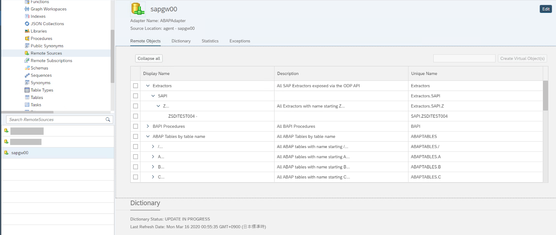Screen dimensions: 556x235
Task: Click first redacted remote source icon
Action: tap(6, 131)
